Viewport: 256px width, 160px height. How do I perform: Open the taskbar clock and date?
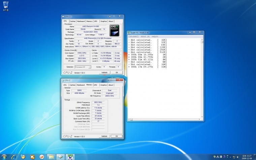[x=247, y=157]
